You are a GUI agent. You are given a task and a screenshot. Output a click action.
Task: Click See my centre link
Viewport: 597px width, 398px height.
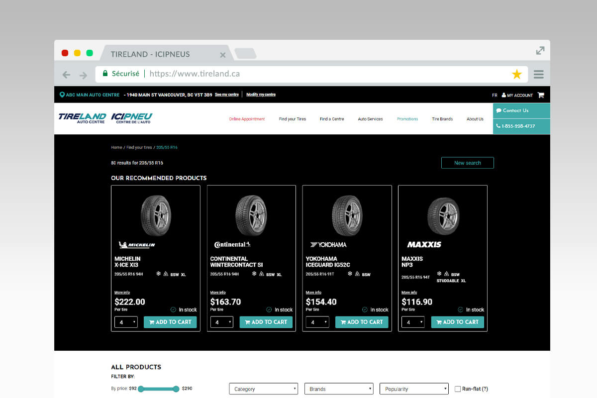point(227,95)
